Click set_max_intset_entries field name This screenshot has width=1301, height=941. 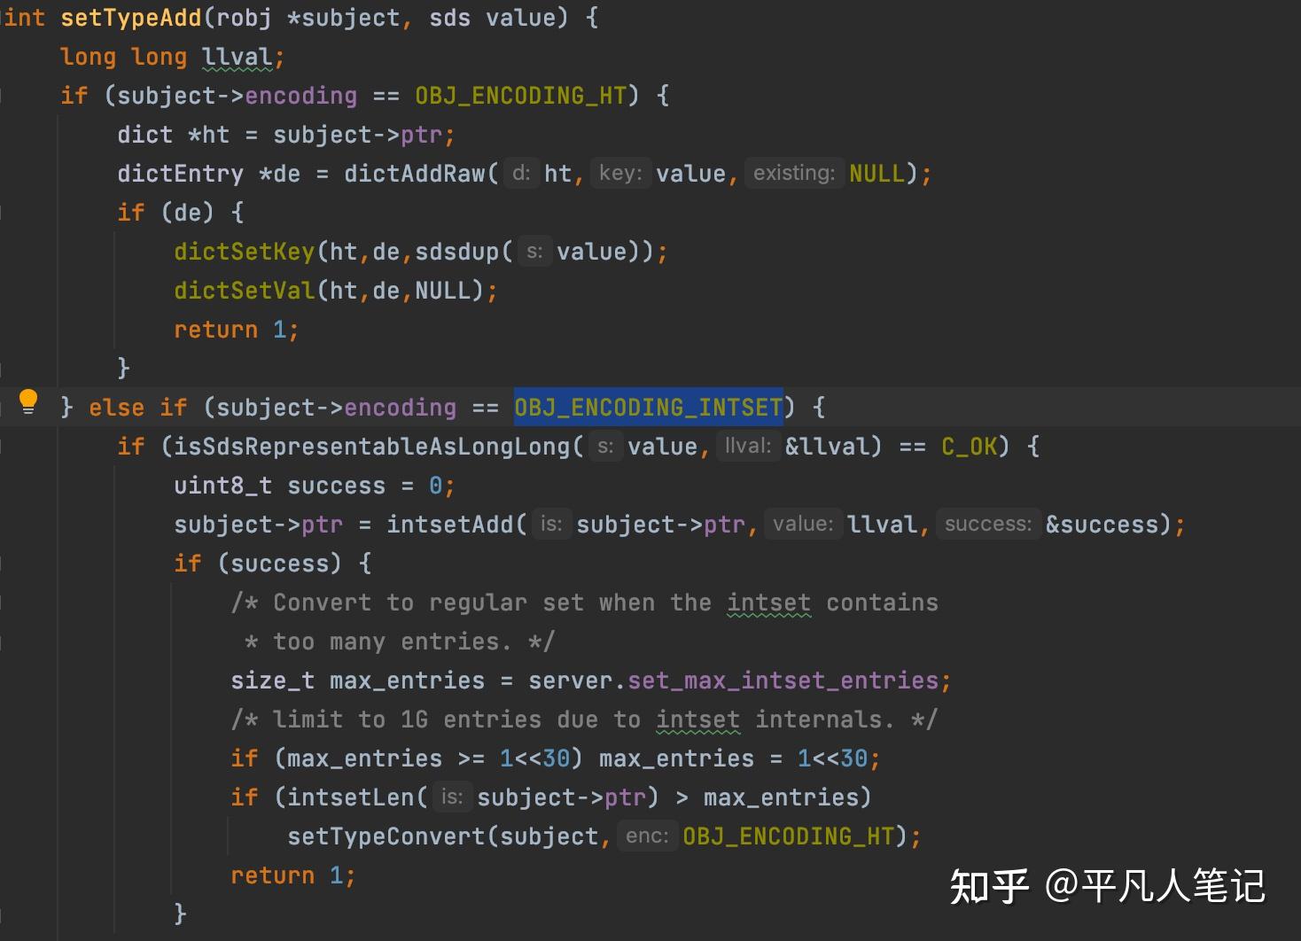coord(783,680)
